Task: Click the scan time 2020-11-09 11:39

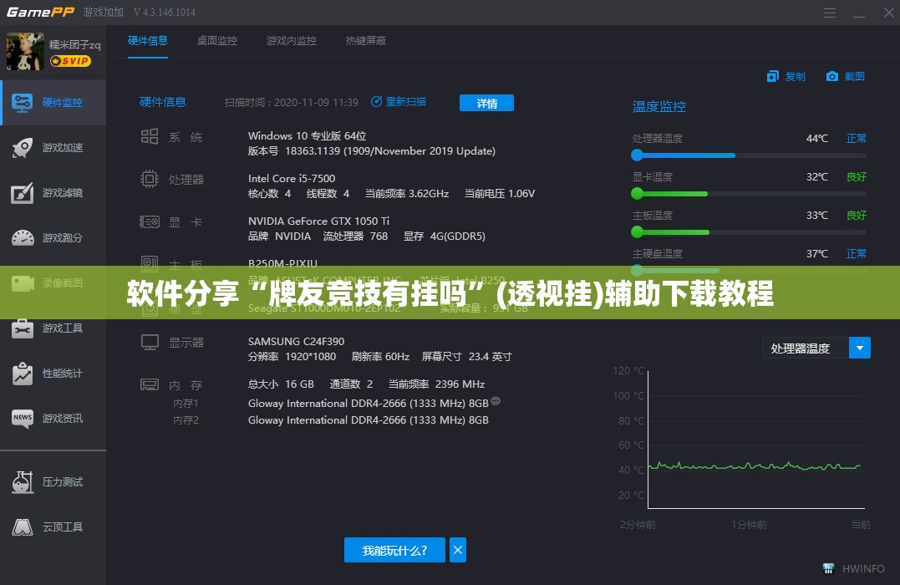Action: coord(316,102)
